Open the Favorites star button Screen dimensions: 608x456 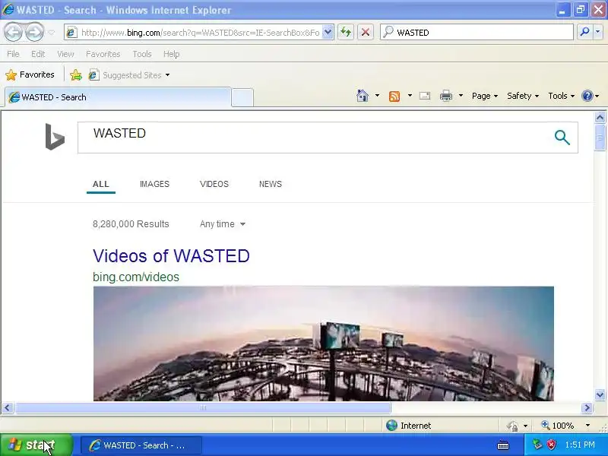[x=30, y=74]
